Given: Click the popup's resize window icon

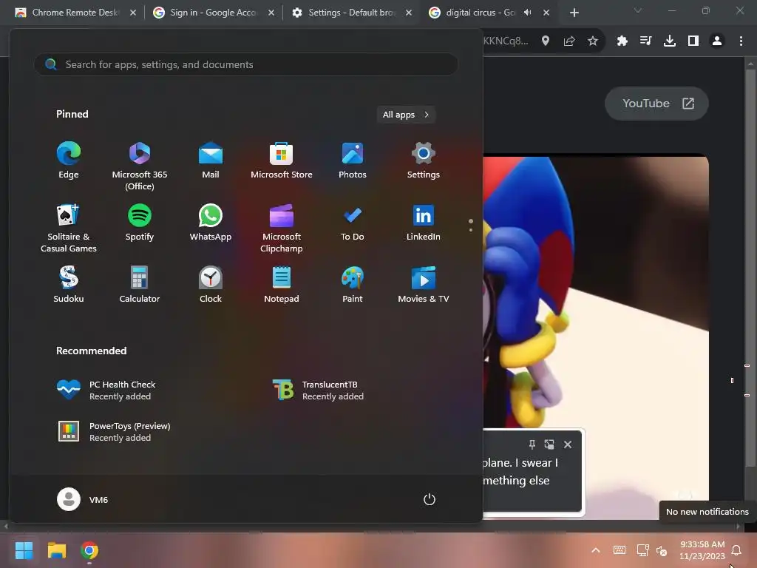Looking at the screenshot, I should 549,444.
